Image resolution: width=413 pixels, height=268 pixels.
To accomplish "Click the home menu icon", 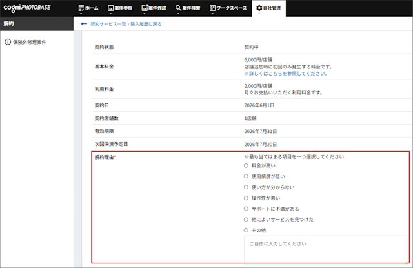I will pos(81,8).
